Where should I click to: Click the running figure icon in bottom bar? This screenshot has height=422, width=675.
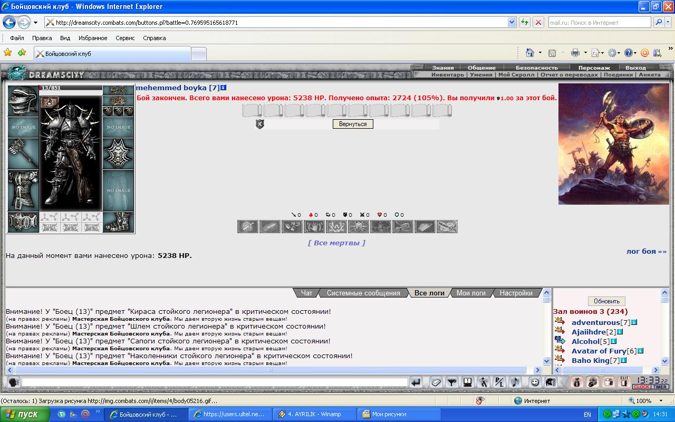click(x=484, y=382)
